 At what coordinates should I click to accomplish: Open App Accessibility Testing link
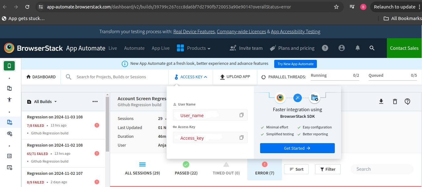[296, 32]
